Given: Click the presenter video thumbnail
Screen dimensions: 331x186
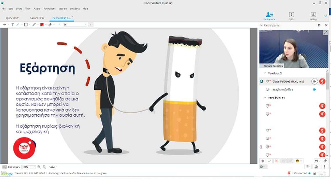Looking at the screenshot, I should [x=293, y=49].
